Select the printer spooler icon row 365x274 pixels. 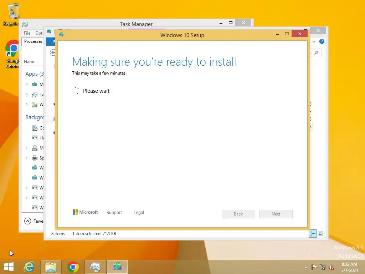(35, 158)
